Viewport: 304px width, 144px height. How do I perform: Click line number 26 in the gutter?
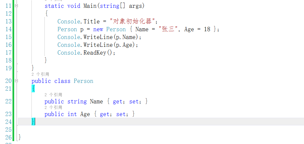click(8, 137)
